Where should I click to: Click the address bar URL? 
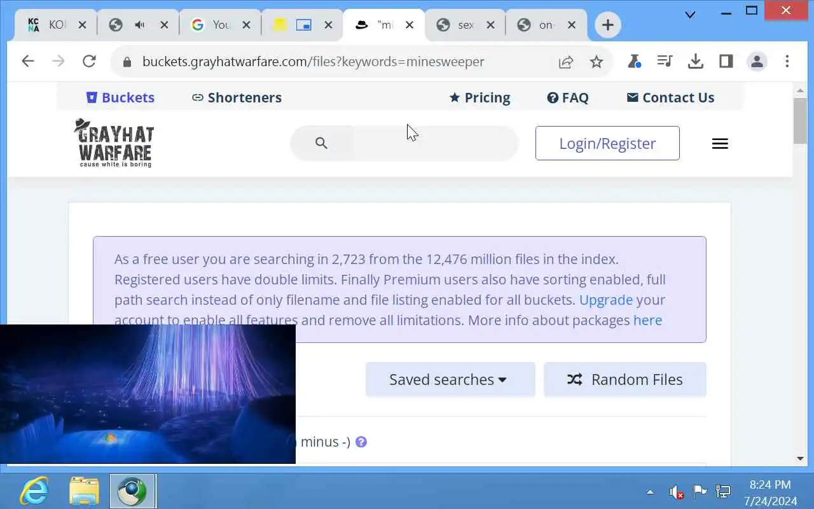[x=313, y=62]
